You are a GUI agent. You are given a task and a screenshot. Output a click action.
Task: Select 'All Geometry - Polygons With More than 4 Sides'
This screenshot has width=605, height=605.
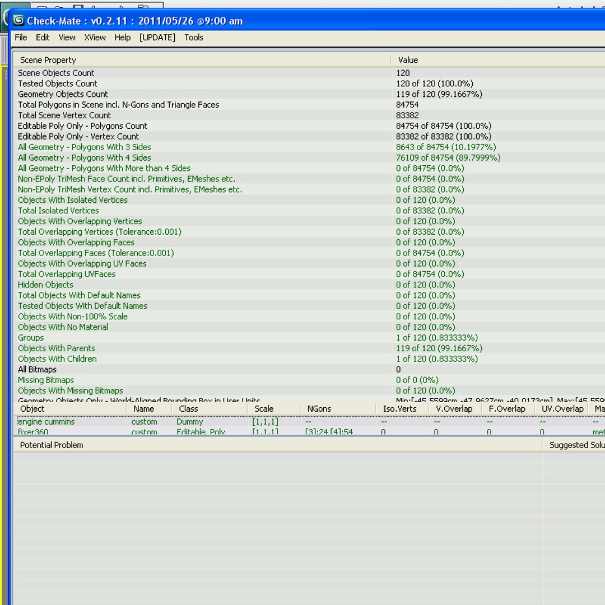[309, 168]
